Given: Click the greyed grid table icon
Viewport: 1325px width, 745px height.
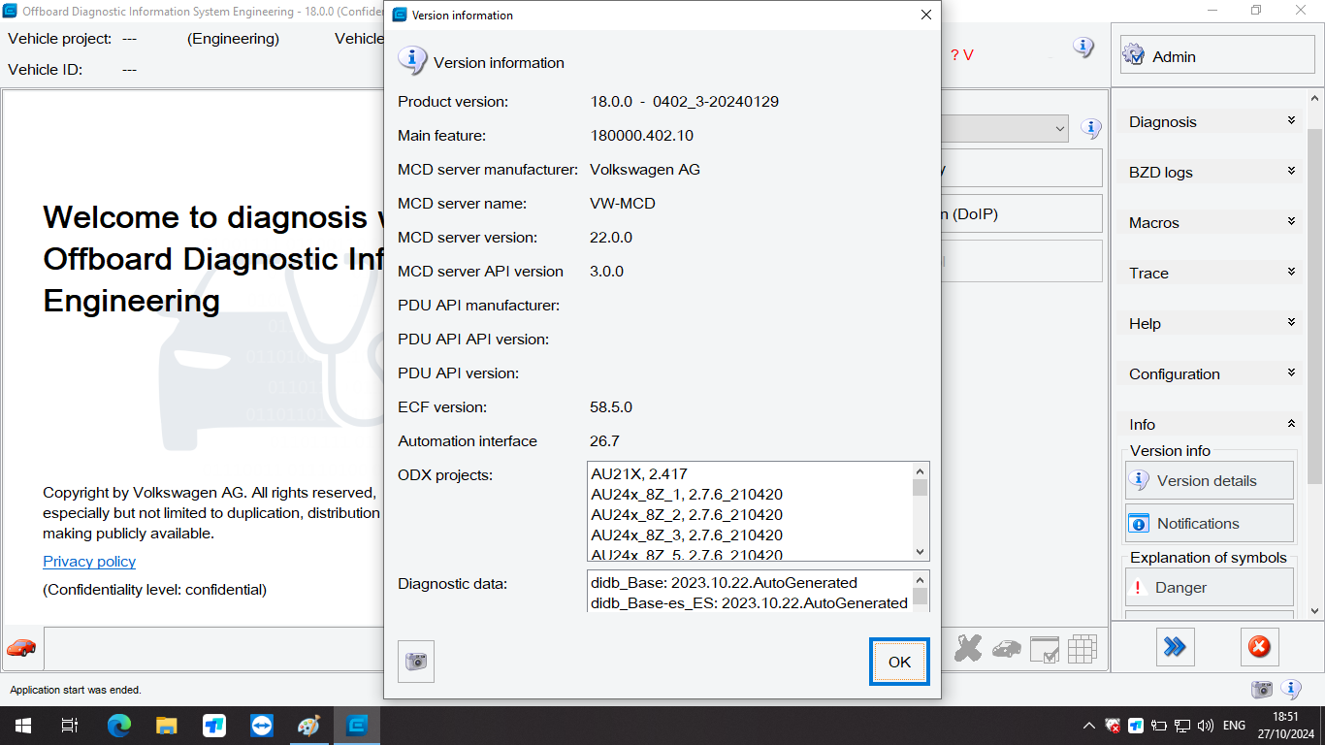Looking at the screenshot, I should click(1083, 649).
